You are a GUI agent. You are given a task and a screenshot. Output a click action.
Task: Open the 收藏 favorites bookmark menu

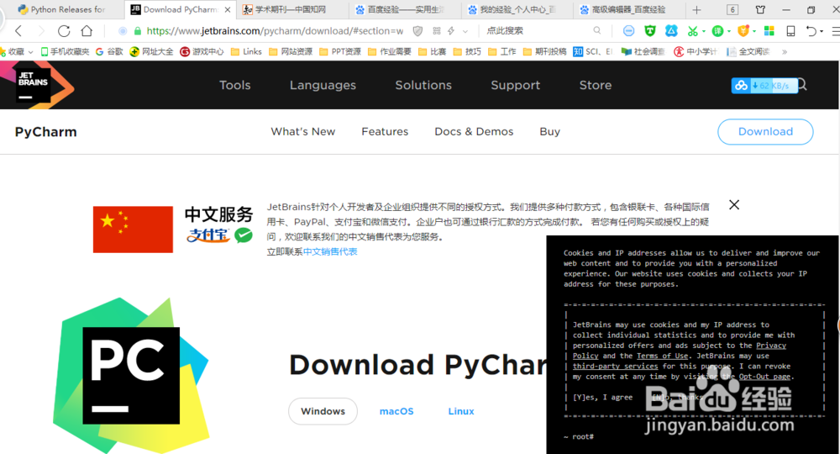pyautogui.click(x=16, y=51)
